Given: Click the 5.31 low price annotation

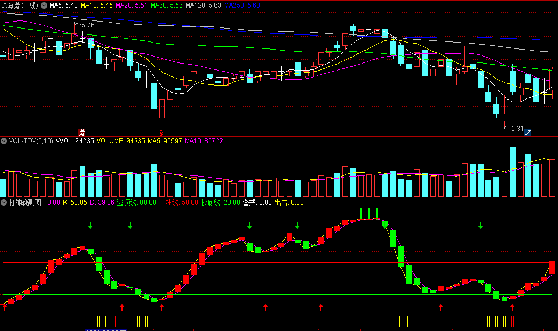Looking at the screenshot, I should [517, 128].
